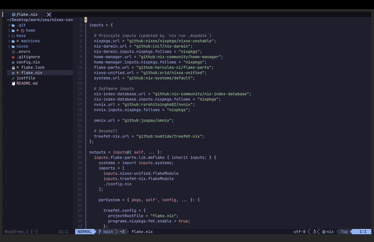The height and width of the screenshot is (242, 374).
Task: Click the empty keys folder icon
Action: 13,36
